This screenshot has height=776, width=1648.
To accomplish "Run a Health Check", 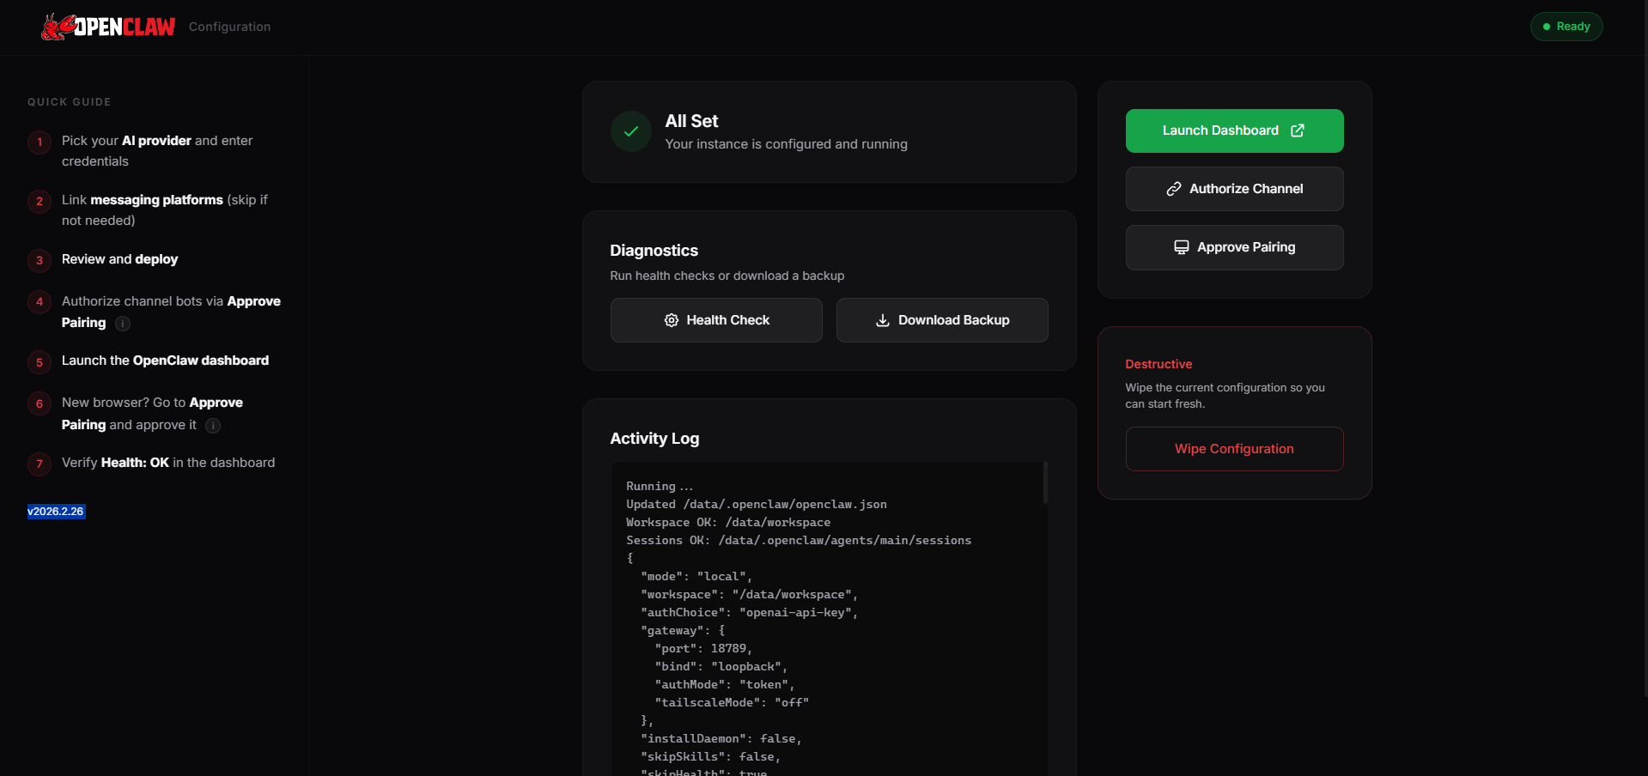I will 715,319.
